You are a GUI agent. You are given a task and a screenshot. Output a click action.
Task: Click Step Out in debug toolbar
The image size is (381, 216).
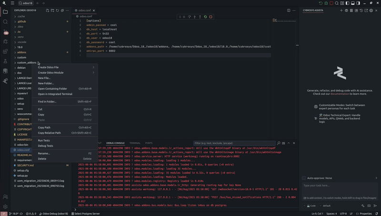[x=200, y=17]
